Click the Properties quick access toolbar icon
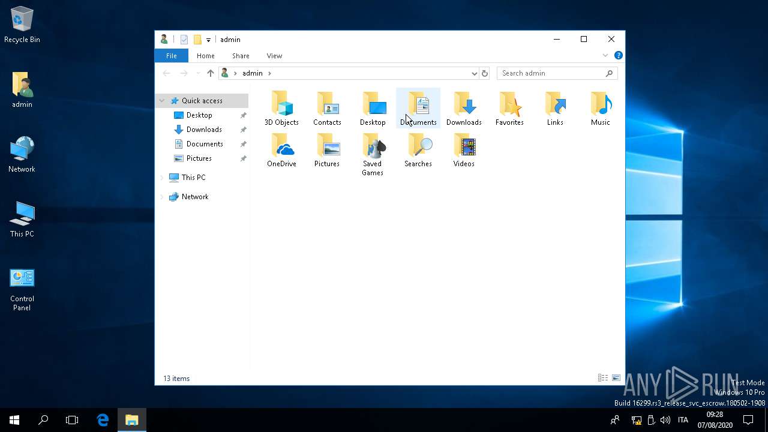The image size is (768, 432). click(184, 40)
